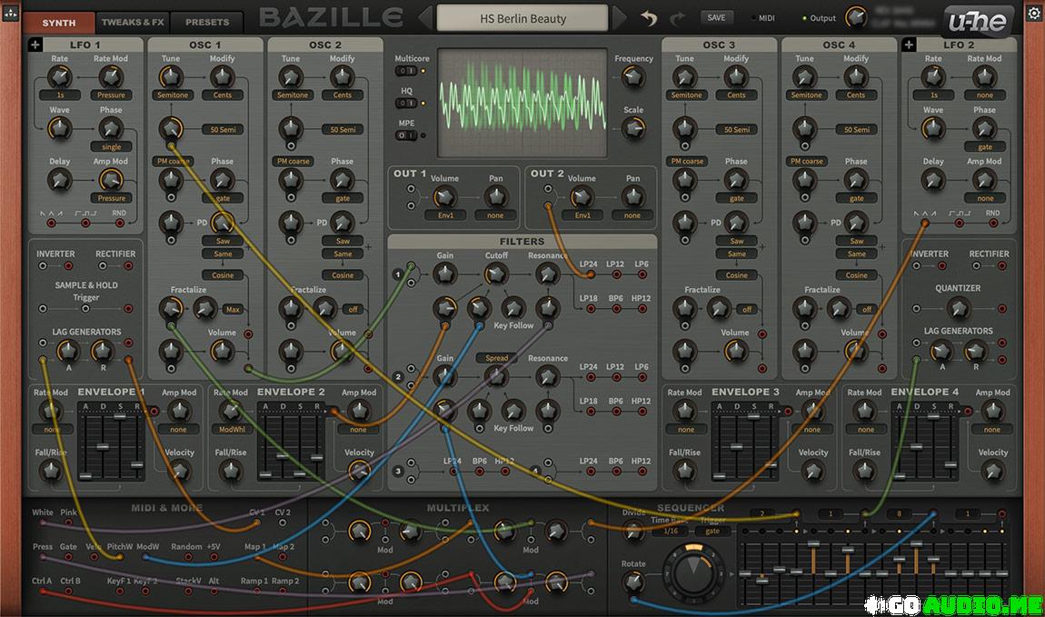1045x617 pixels.
Task: Open OUT 2 pan 'none' selector
Action: coord(632,216)
